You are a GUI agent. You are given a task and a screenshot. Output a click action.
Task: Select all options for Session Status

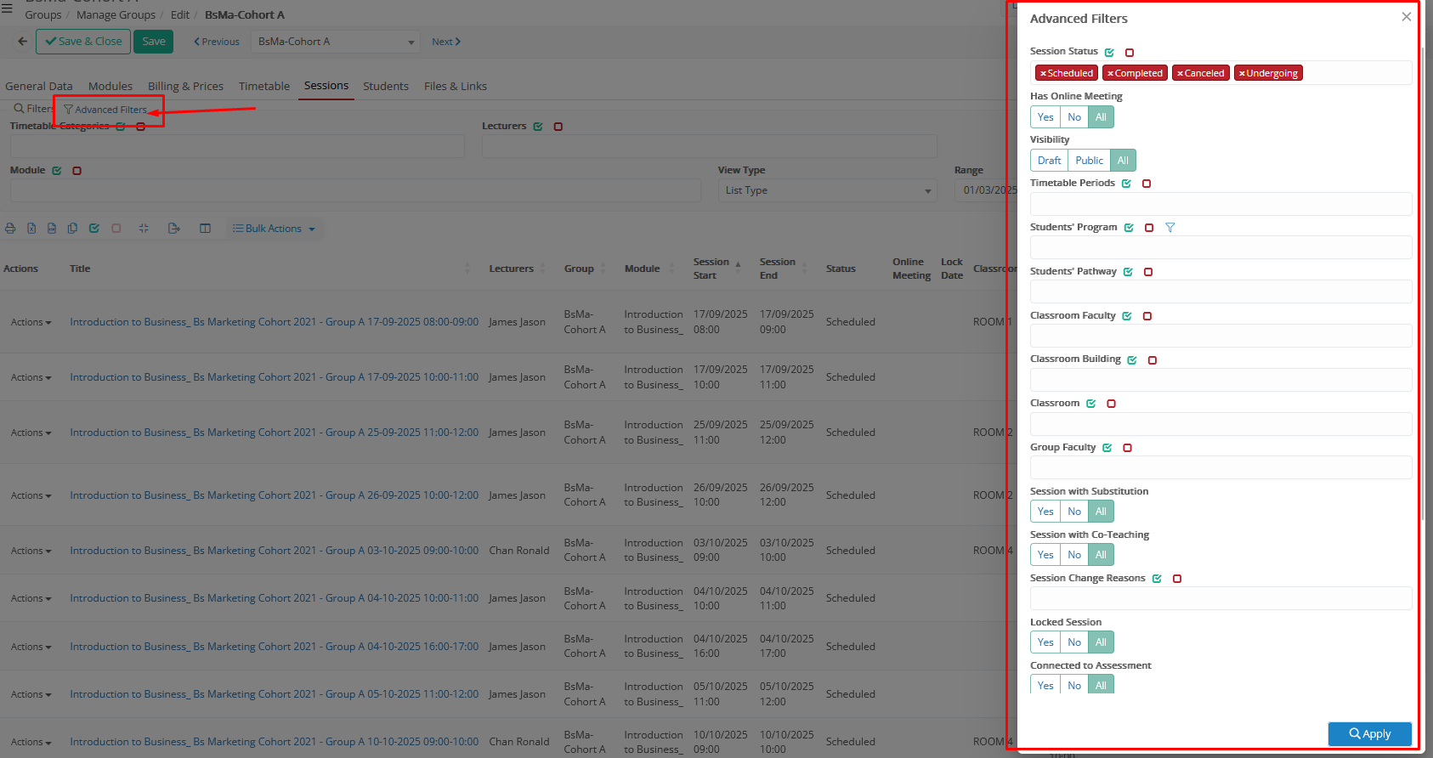tap(1109, 53)
